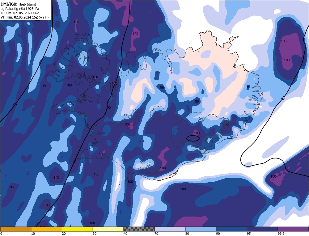Click the amber 10–20 legend color swatch
The width and height of the screenshot is (309, 236).
point(47,229)
